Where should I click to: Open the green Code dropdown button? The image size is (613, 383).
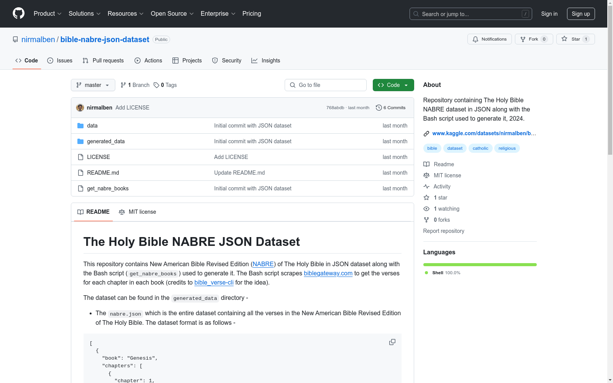click(x=393, y=85)
